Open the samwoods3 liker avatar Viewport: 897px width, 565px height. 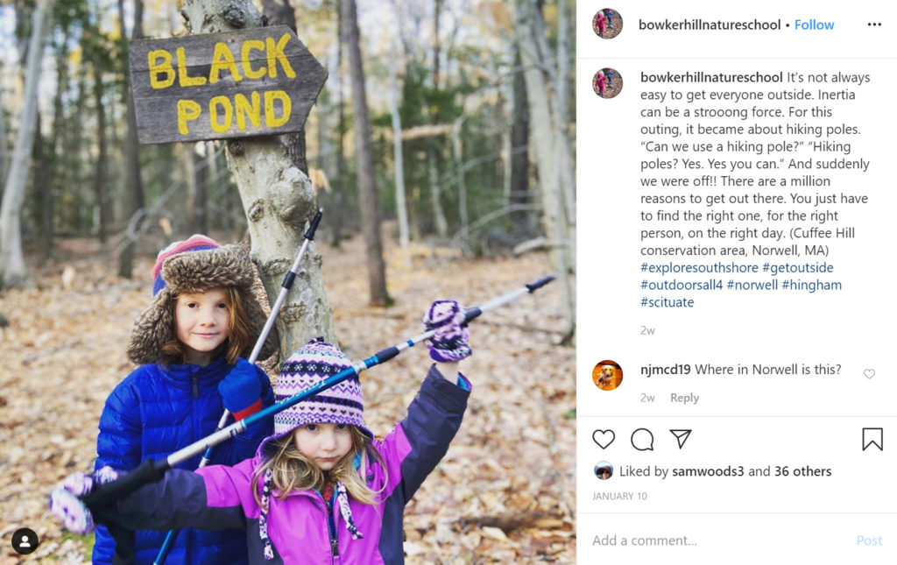[x=603, y=470]
